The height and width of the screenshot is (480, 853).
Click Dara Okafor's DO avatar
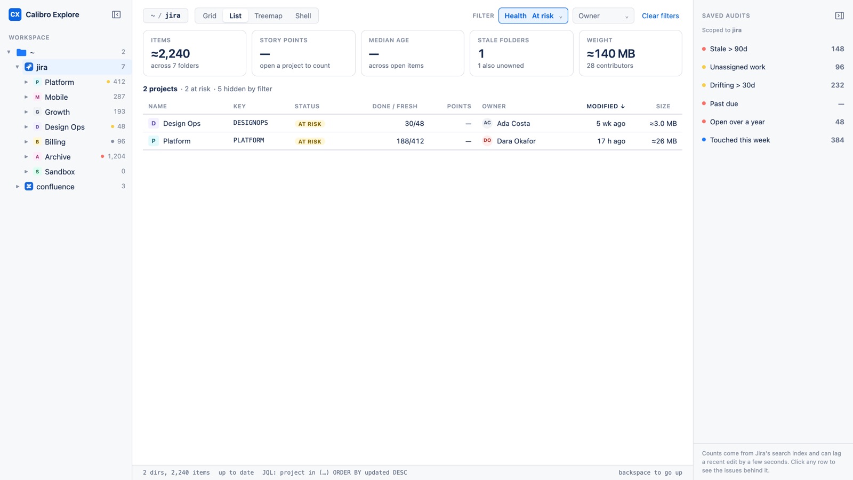coord(487,141)
